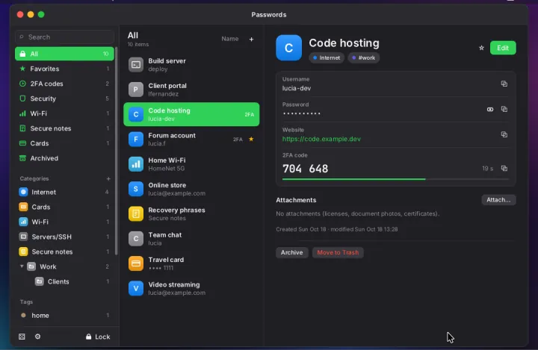Image resolution: width=538 pixels, height=350 pixels.
Task: Click the #work tag chip
Action: tap(364, 57)
